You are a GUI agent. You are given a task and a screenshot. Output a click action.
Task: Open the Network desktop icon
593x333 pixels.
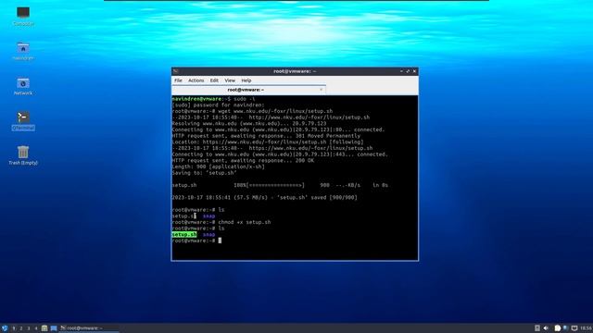(23, 86)
